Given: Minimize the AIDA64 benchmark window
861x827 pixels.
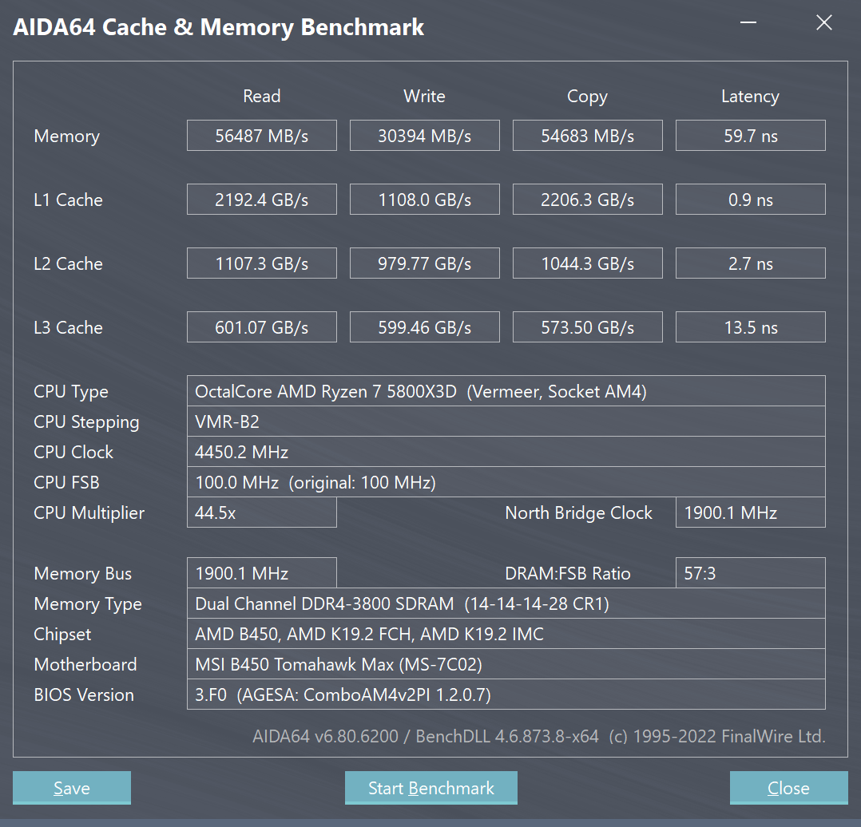Looking at the screenshot, I should click(x=748, y=22).
